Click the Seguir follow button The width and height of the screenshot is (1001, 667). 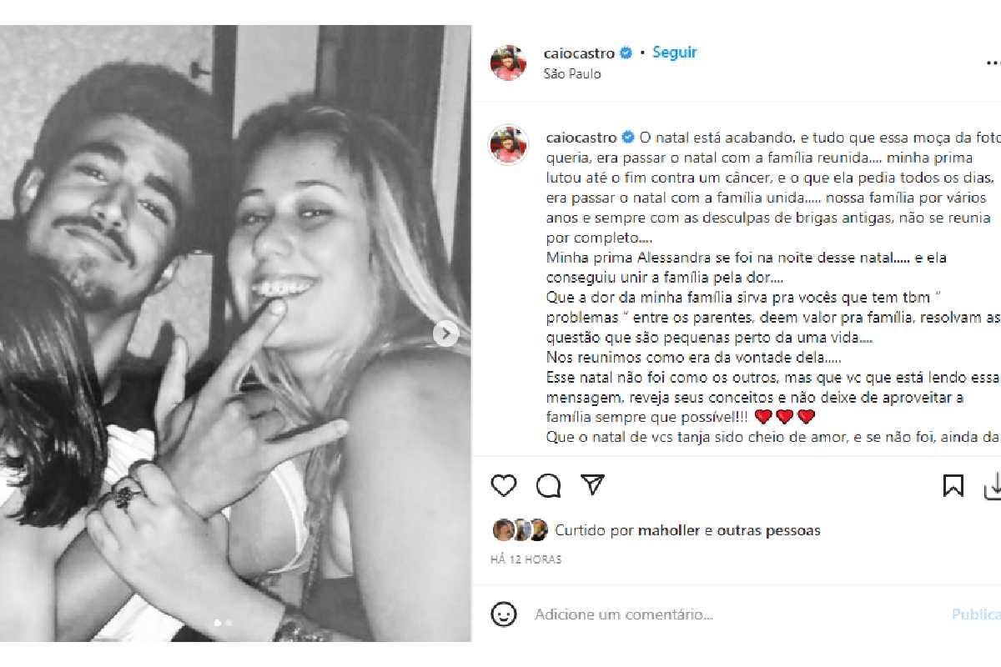(674, 53)
